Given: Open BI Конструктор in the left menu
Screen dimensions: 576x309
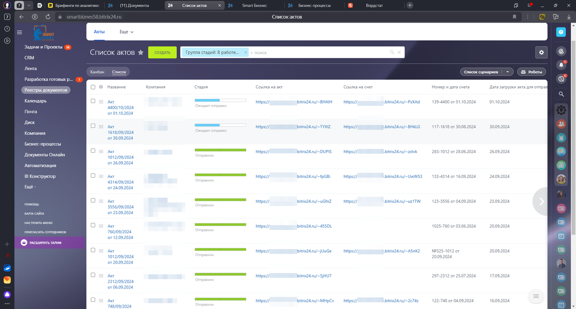Looking at the screenshot, I should pyautogui.click(x=40, y=176).
